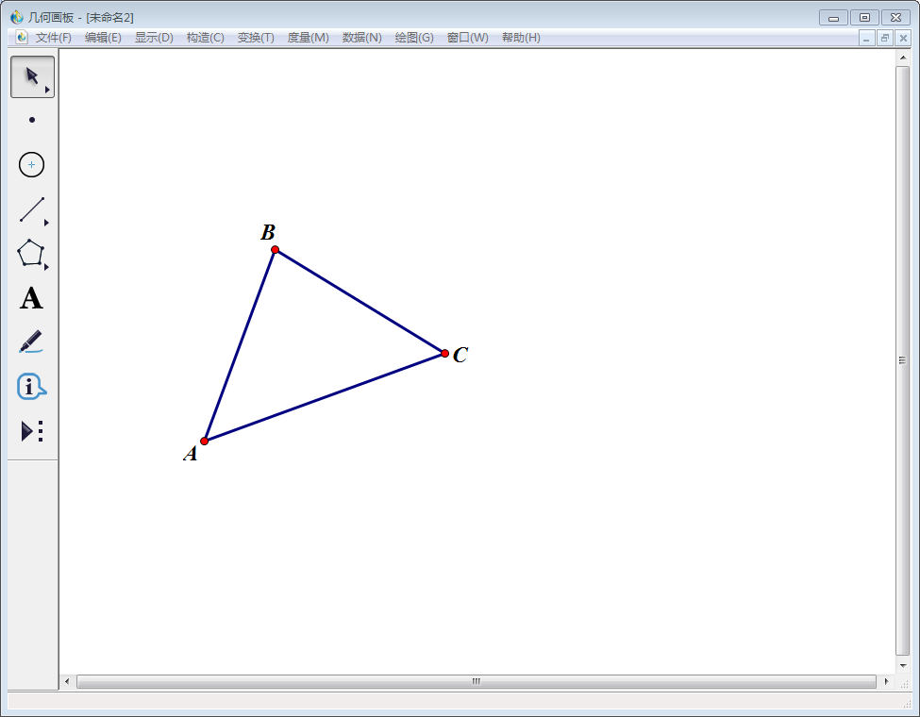Screen dimensions: 920x717
Task: Click red vertex point C
Action: click(444, 354)
